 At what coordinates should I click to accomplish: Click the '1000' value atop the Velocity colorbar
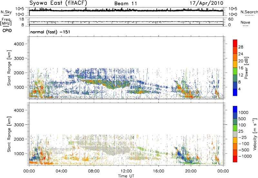(x=243, y=112)
